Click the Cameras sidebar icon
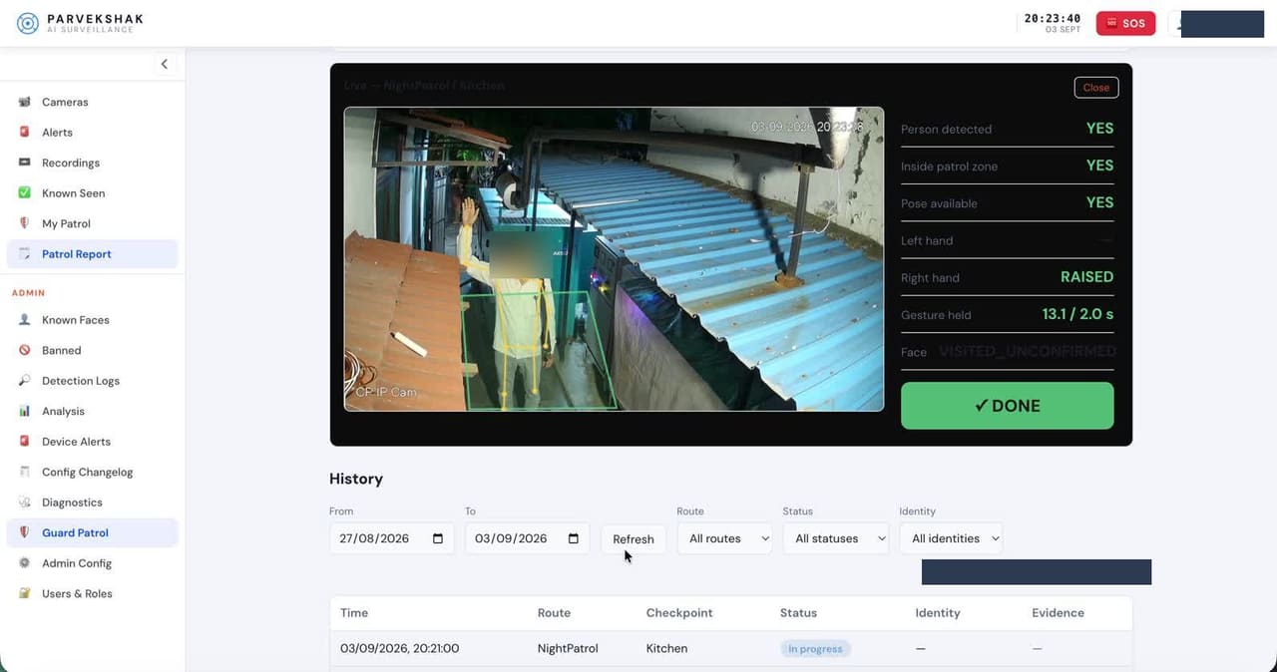The width and height of the screenshot is (1277, 672). coord(24,102)
